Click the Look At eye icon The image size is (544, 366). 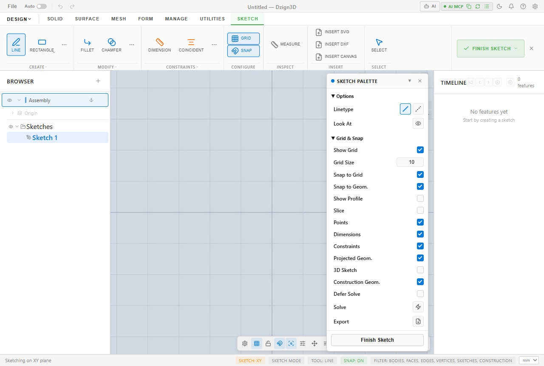418,124
